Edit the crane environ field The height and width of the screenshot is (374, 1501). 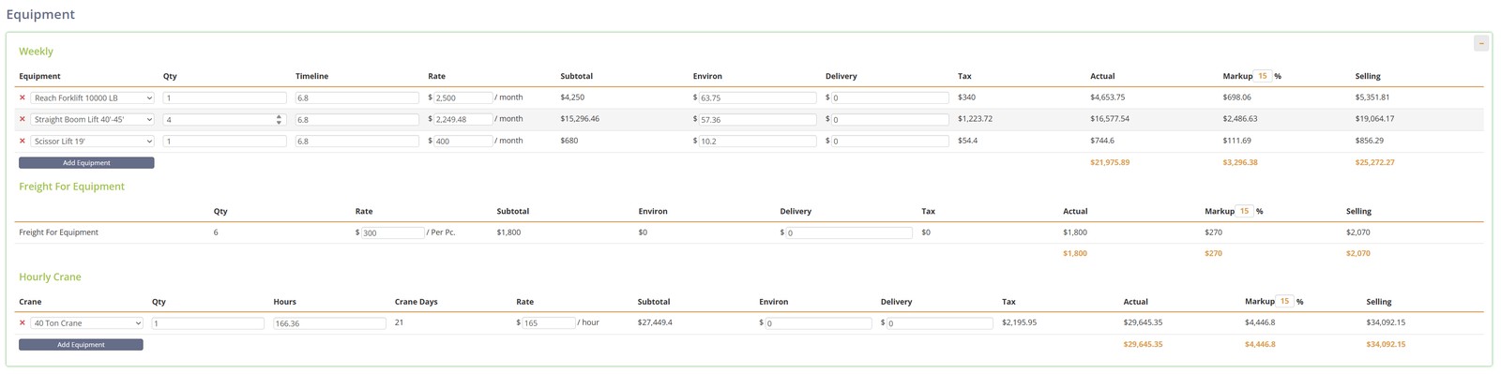click(x=818, y=322)
